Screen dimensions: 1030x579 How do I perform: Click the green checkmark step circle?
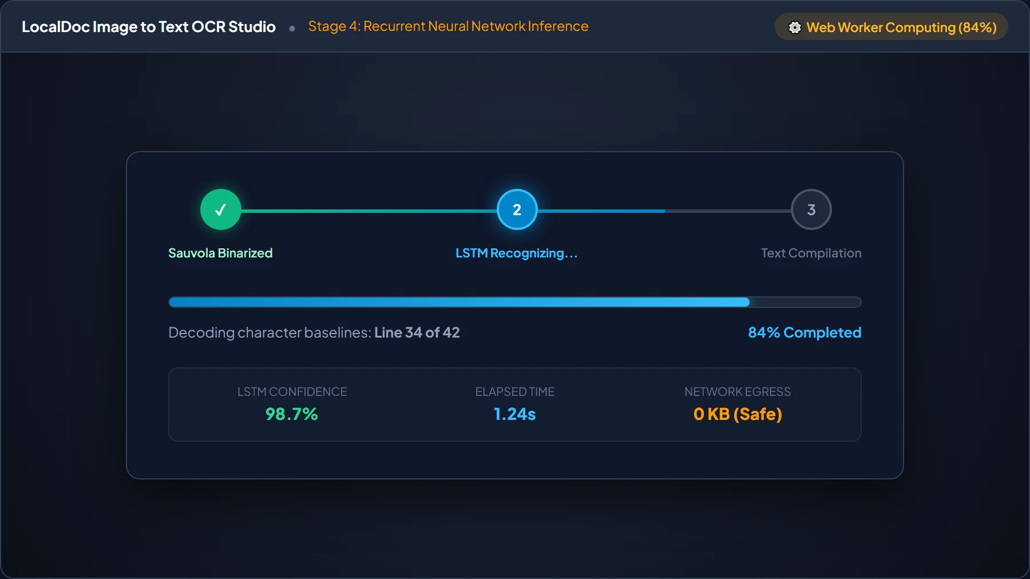pos(220,209)
